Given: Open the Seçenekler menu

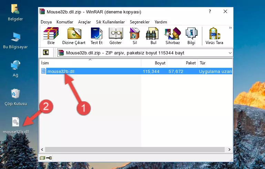Looking at the screenshot, I should 140,22.
